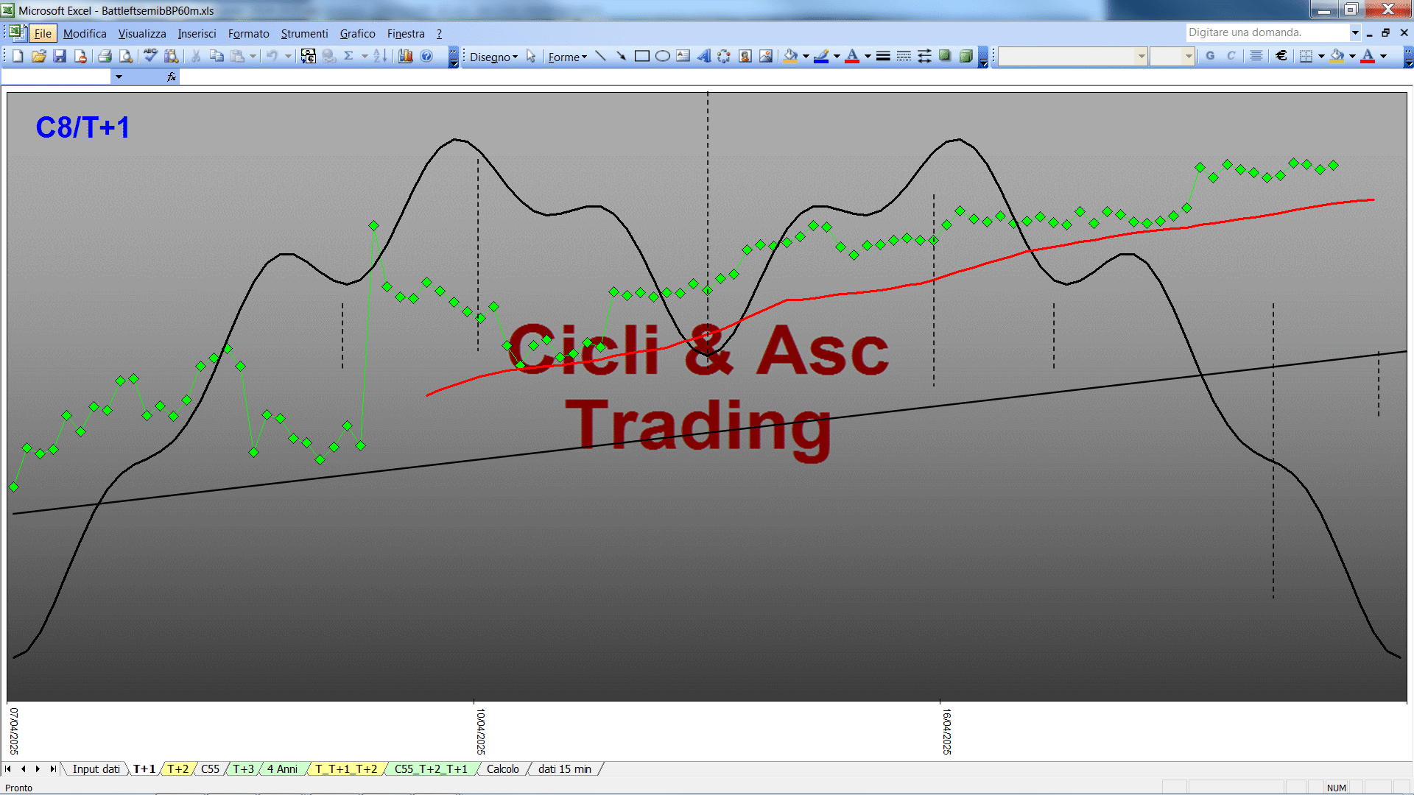Switch to the Input dati sheet tab
This screenshot has width=1414, height=795.
click(96, 769)
